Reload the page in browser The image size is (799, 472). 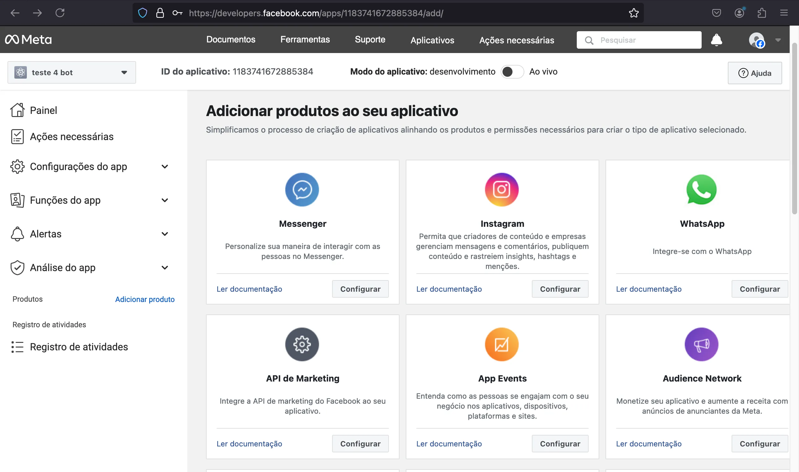coord(60,13)
